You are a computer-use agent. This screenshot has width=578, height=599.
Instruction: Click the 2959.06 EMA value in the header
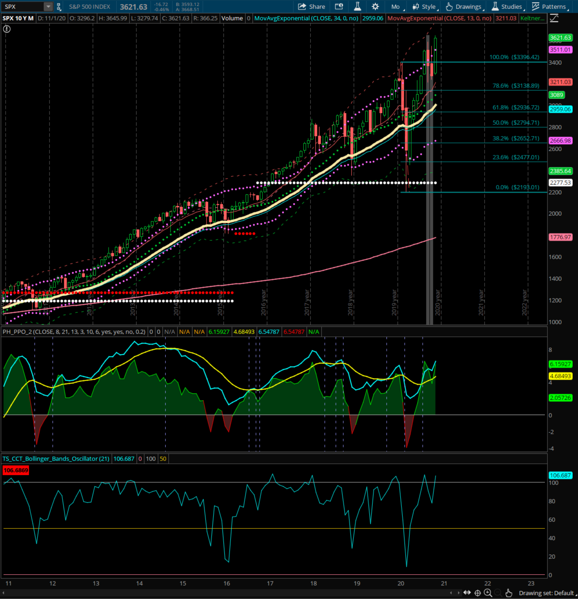[x=373, y=18]
